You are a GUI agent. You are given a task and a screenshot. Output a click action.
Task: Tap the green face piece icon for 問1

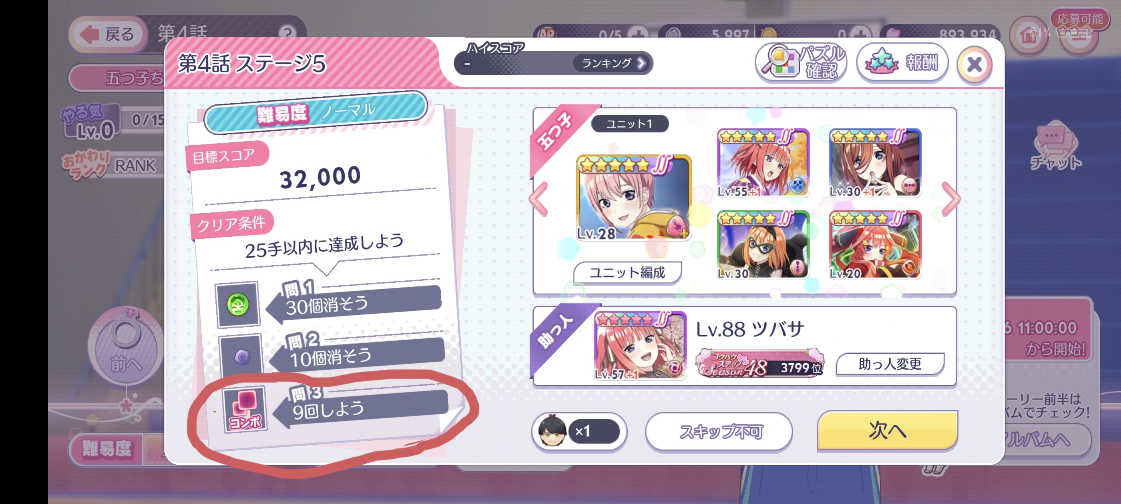[238, 304]
